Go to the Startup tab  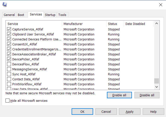pyautogui.click(x=50, y=15)
